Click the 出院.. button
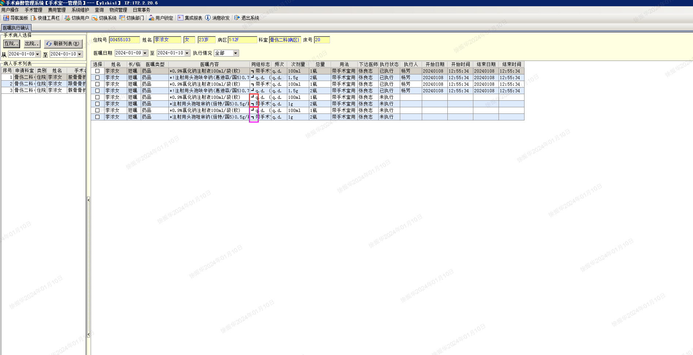Image resolution: width=693 pixels, height=355 pixels. click(x=32, y=44)
